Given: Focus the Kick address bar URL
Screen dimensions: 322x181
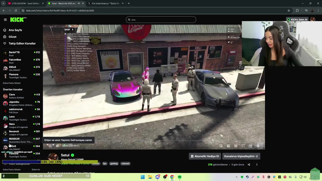Looking at the screenshot, I should pyautogui.click(x=60, y=11).
